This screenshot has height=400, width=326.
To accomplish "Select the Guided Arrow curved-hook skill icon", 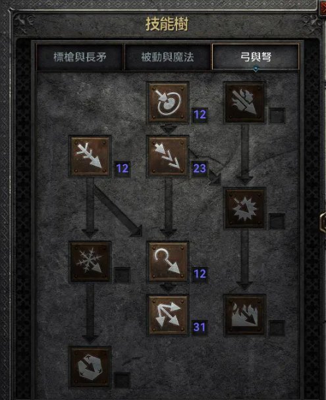I will (x=168, y=262).
